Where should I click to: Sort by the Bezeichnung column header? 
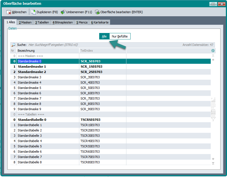click(48, 51)
